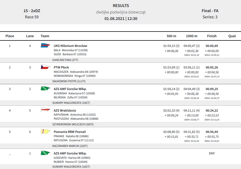Click the 1000 m column header
The image size is (241, 169).
(x=191, y=36)
